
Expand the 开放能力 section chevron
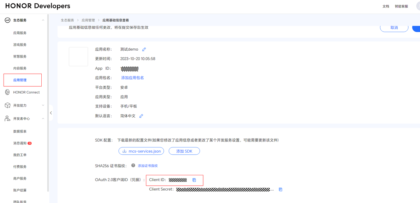(43, 105)
